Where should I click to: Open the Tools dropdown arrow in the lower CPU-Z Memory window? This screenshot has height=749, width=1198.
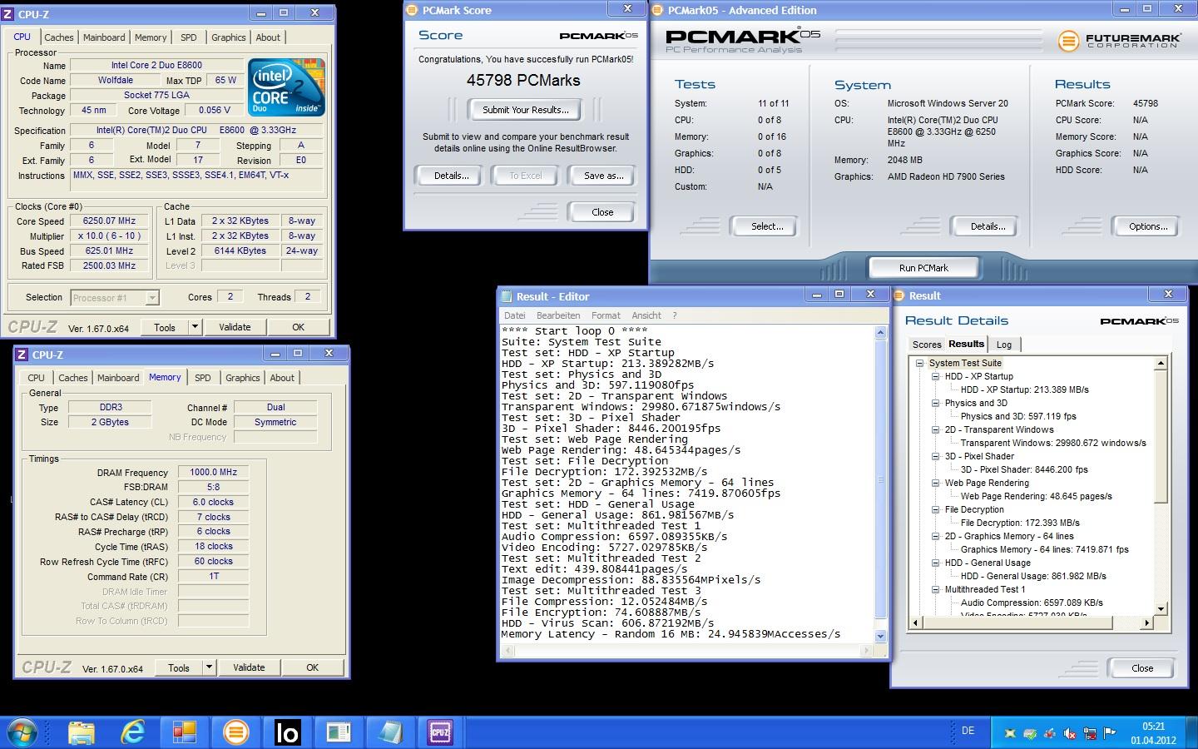click(209, 667)
